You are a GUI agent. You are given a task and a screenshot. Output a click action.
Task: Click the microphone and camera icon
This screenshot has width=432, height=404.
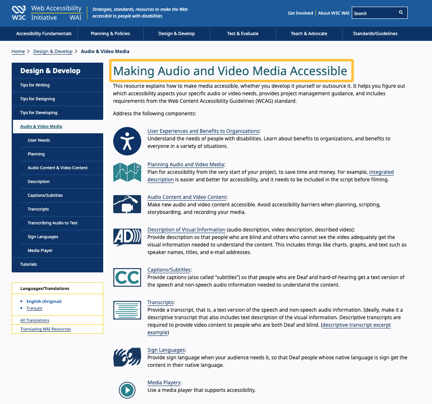coord(127,204)
